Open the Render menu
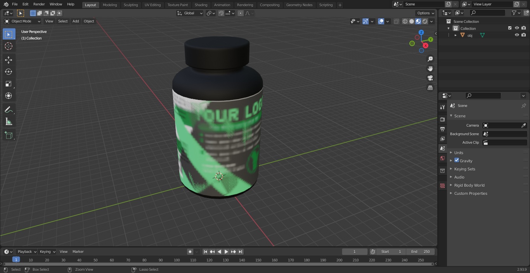The width and height of the screenshot is (530, 273). (x=39, y=4)
